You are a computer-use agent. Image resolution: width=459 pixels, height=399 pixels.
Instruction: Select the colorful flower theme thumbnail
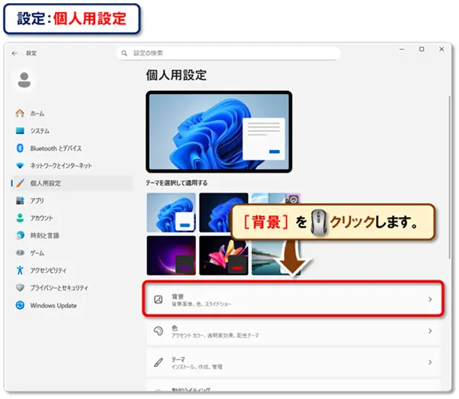(223, 255)
